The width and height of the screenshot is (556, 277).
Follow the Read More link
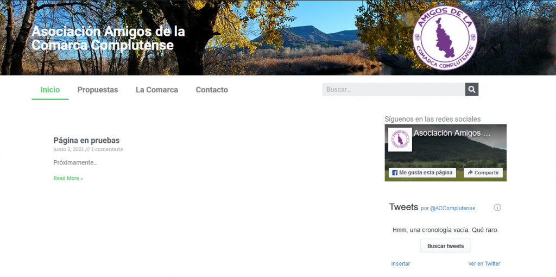pyautogui.click(x=68, y=178)
